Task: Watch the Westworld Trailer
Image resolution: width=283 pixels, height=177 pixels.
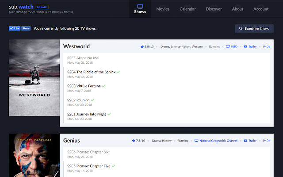Action: [252, 46]
